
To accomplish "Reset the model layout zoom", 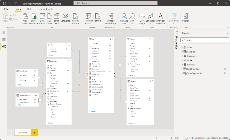I will click(186, 138).
